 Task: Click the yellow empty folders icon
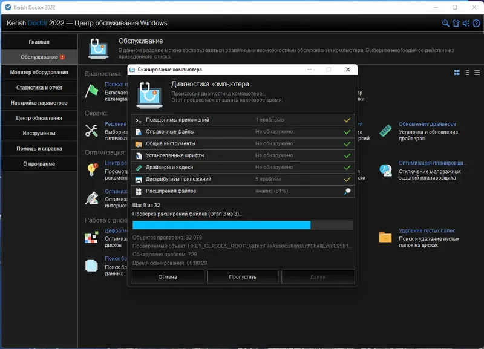385,237
